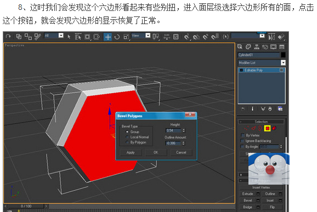Select Polygon sub-object level icon
Image resolution: width=317 pixels, height=212 pixels.
pyautogui.click(x=267, y=128)
